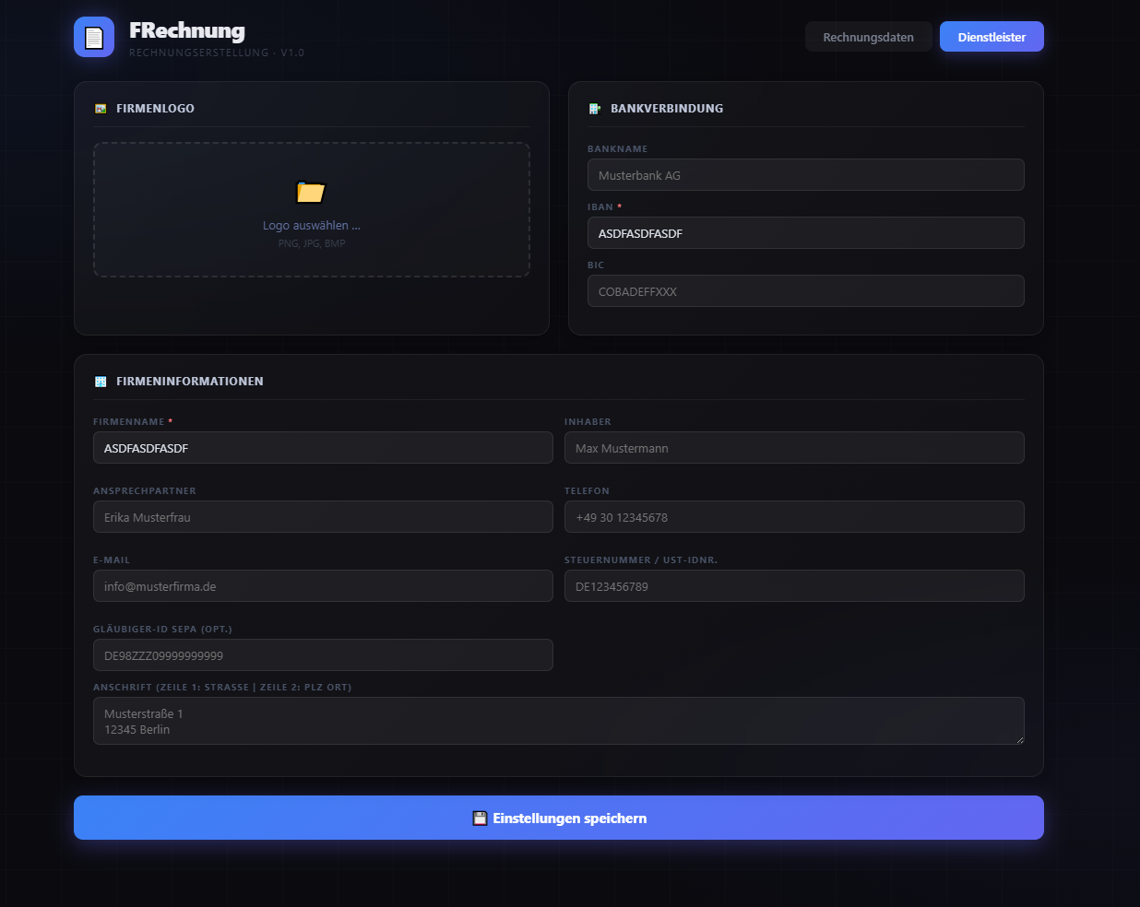
Task: Select the Inhaber field showing Max Mustermann
Action: 794,448
